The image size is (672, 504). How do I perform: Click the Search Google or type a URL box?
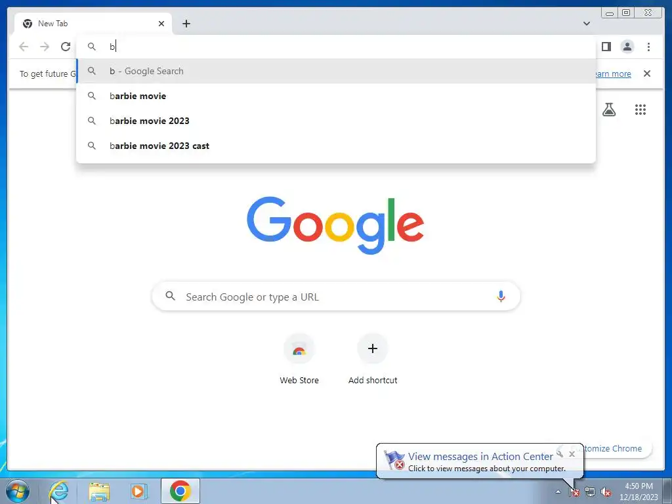(x=337, y=296)
